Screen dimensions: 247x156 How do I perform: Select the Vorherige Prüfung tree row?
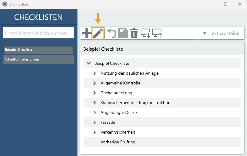[x=162, y=142]
